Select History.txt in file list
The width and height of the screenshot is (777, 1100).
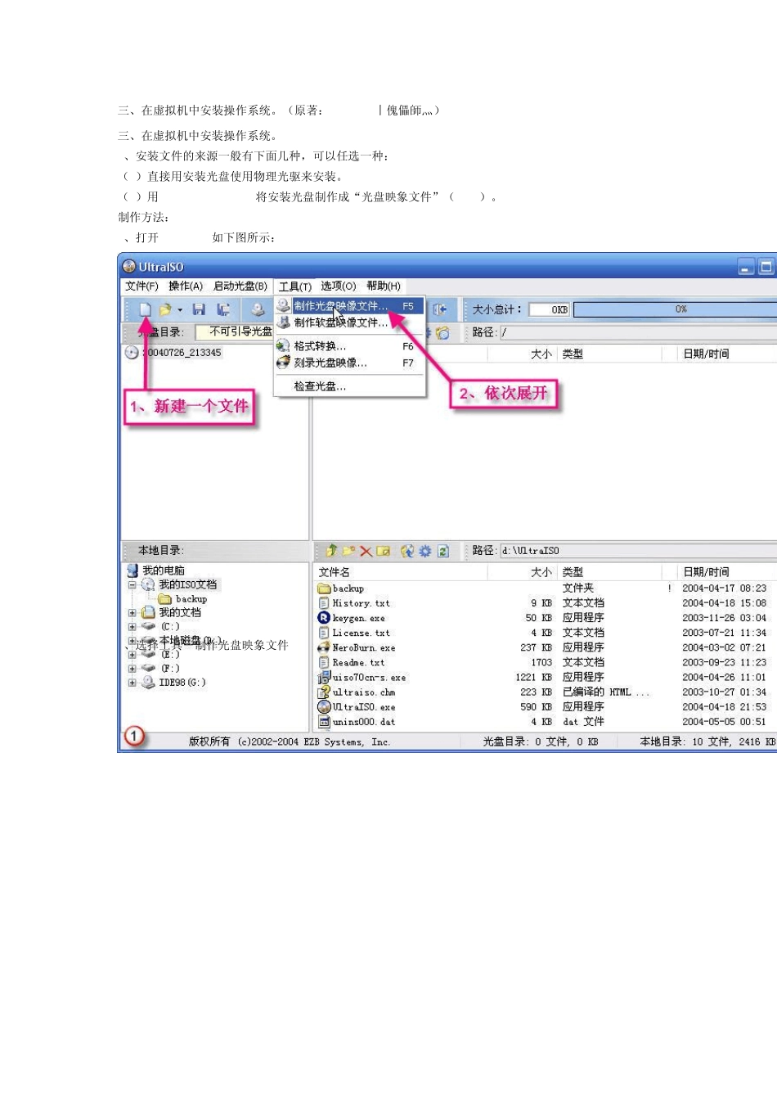361,603
